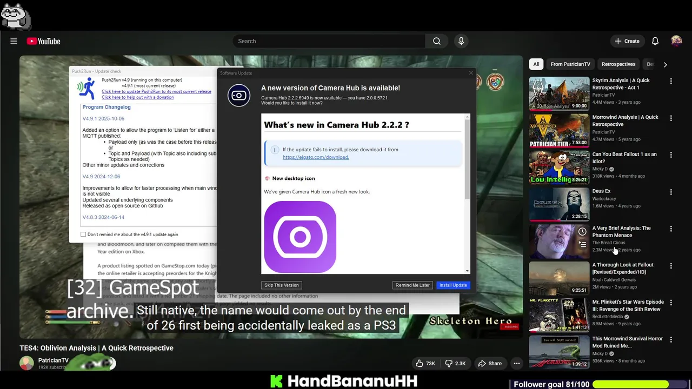Image resolution: width=692 pixels, height=389 pixels.
Task: Go to YouTube home via the logo
Action: click(43, 41)
